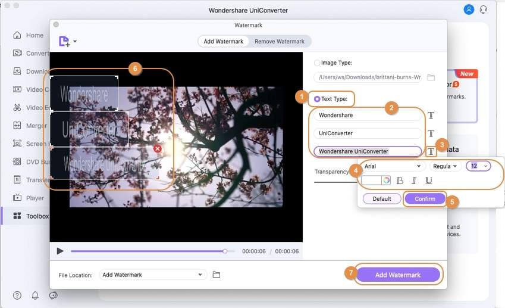
Task: Open the Regular font style dropdown
Action: coord(445,166)
